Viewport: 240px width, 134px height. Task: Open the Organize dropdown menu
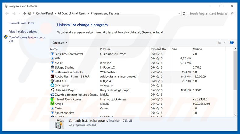point(60,43)
